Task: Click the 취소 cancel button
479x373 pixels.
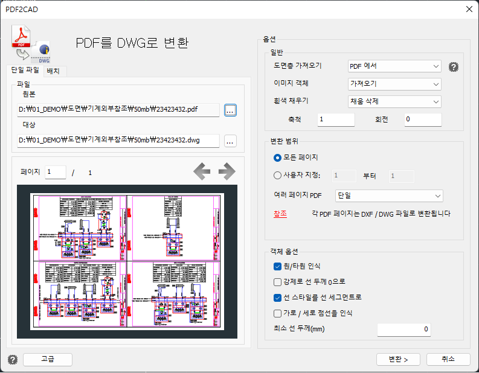Action: pos(448,360)
